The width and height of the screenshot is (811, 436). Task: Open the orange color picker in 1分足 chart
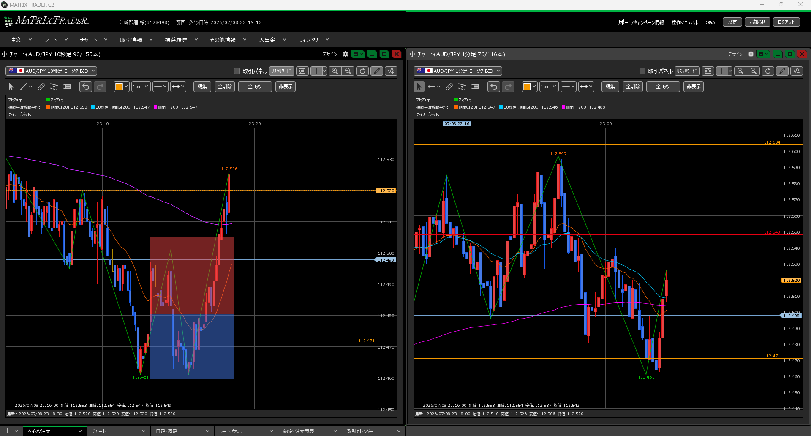coord(529,87)
